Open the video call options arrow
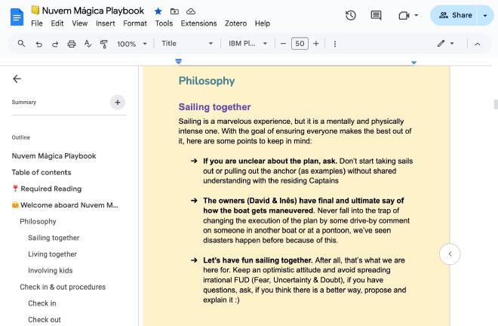498x326 pixels. 416,15
